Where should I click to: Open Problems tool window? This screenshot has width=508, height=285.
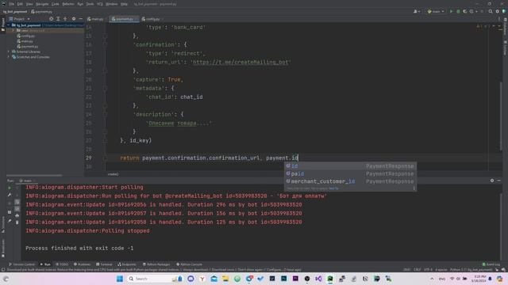click(x=83, y=264)
